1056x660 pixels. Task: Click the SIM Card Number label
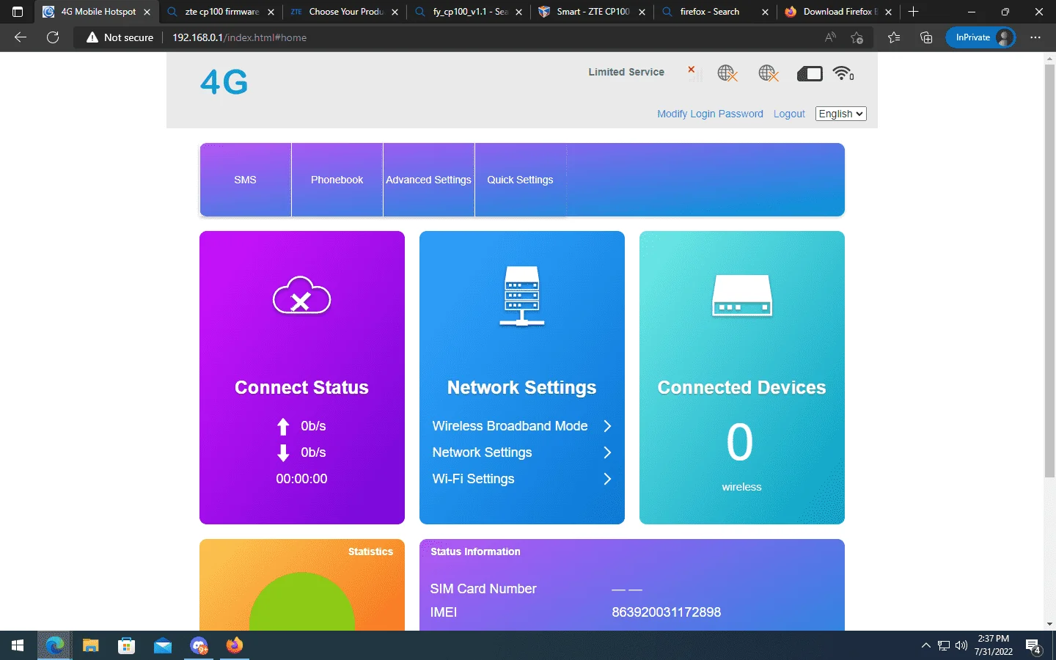[483, 589]
